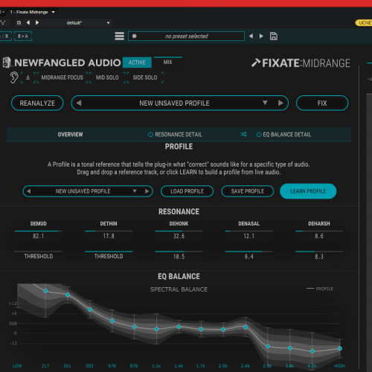Click the DEHARSH threshold value 8.3
Image resolution: width=372 pixels, height=372 pixels.
pyautogui.click(x=319, y=257)
